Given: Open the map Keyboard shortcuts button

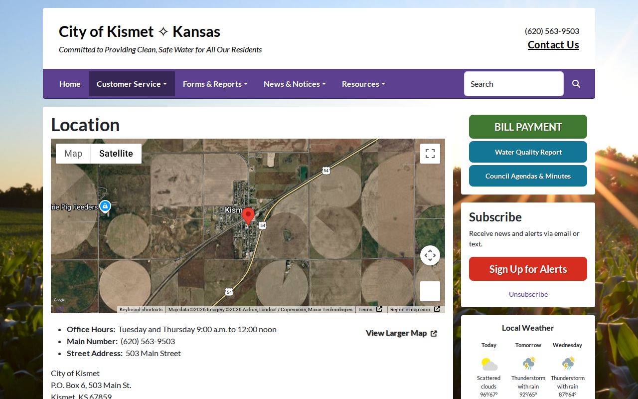Looking at the screenshot, I should (141, 310).
